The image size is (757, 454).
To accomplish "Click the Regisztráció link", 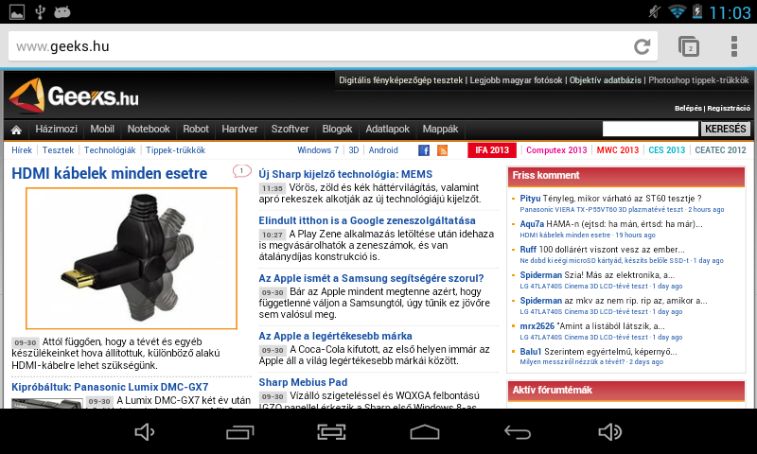I will click(x=729, y=108).
